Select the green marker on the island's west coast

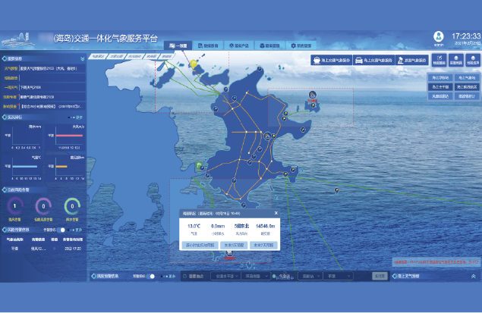click(199, 166)
